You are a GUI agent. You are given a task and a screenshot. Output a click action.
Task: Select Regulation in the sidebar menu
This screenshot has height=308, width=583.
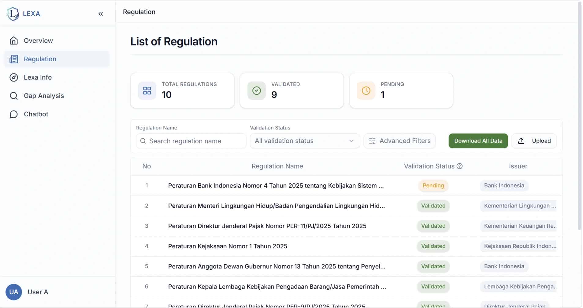(57, 59)
